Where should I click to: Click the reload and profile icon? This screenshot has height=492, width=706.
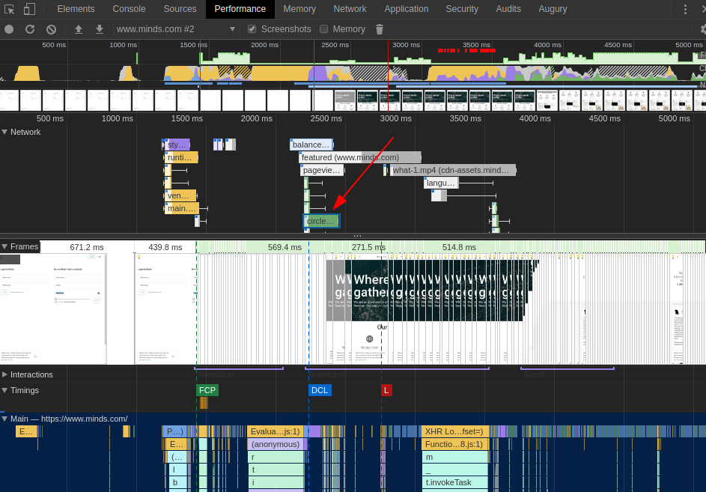(x=30, y=29)
